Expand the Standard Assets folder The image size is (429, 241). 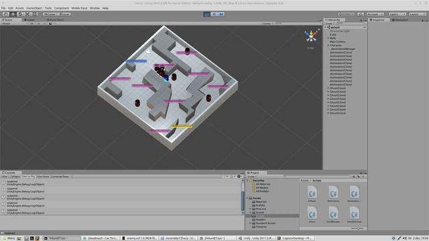click(x=250, y=223)
